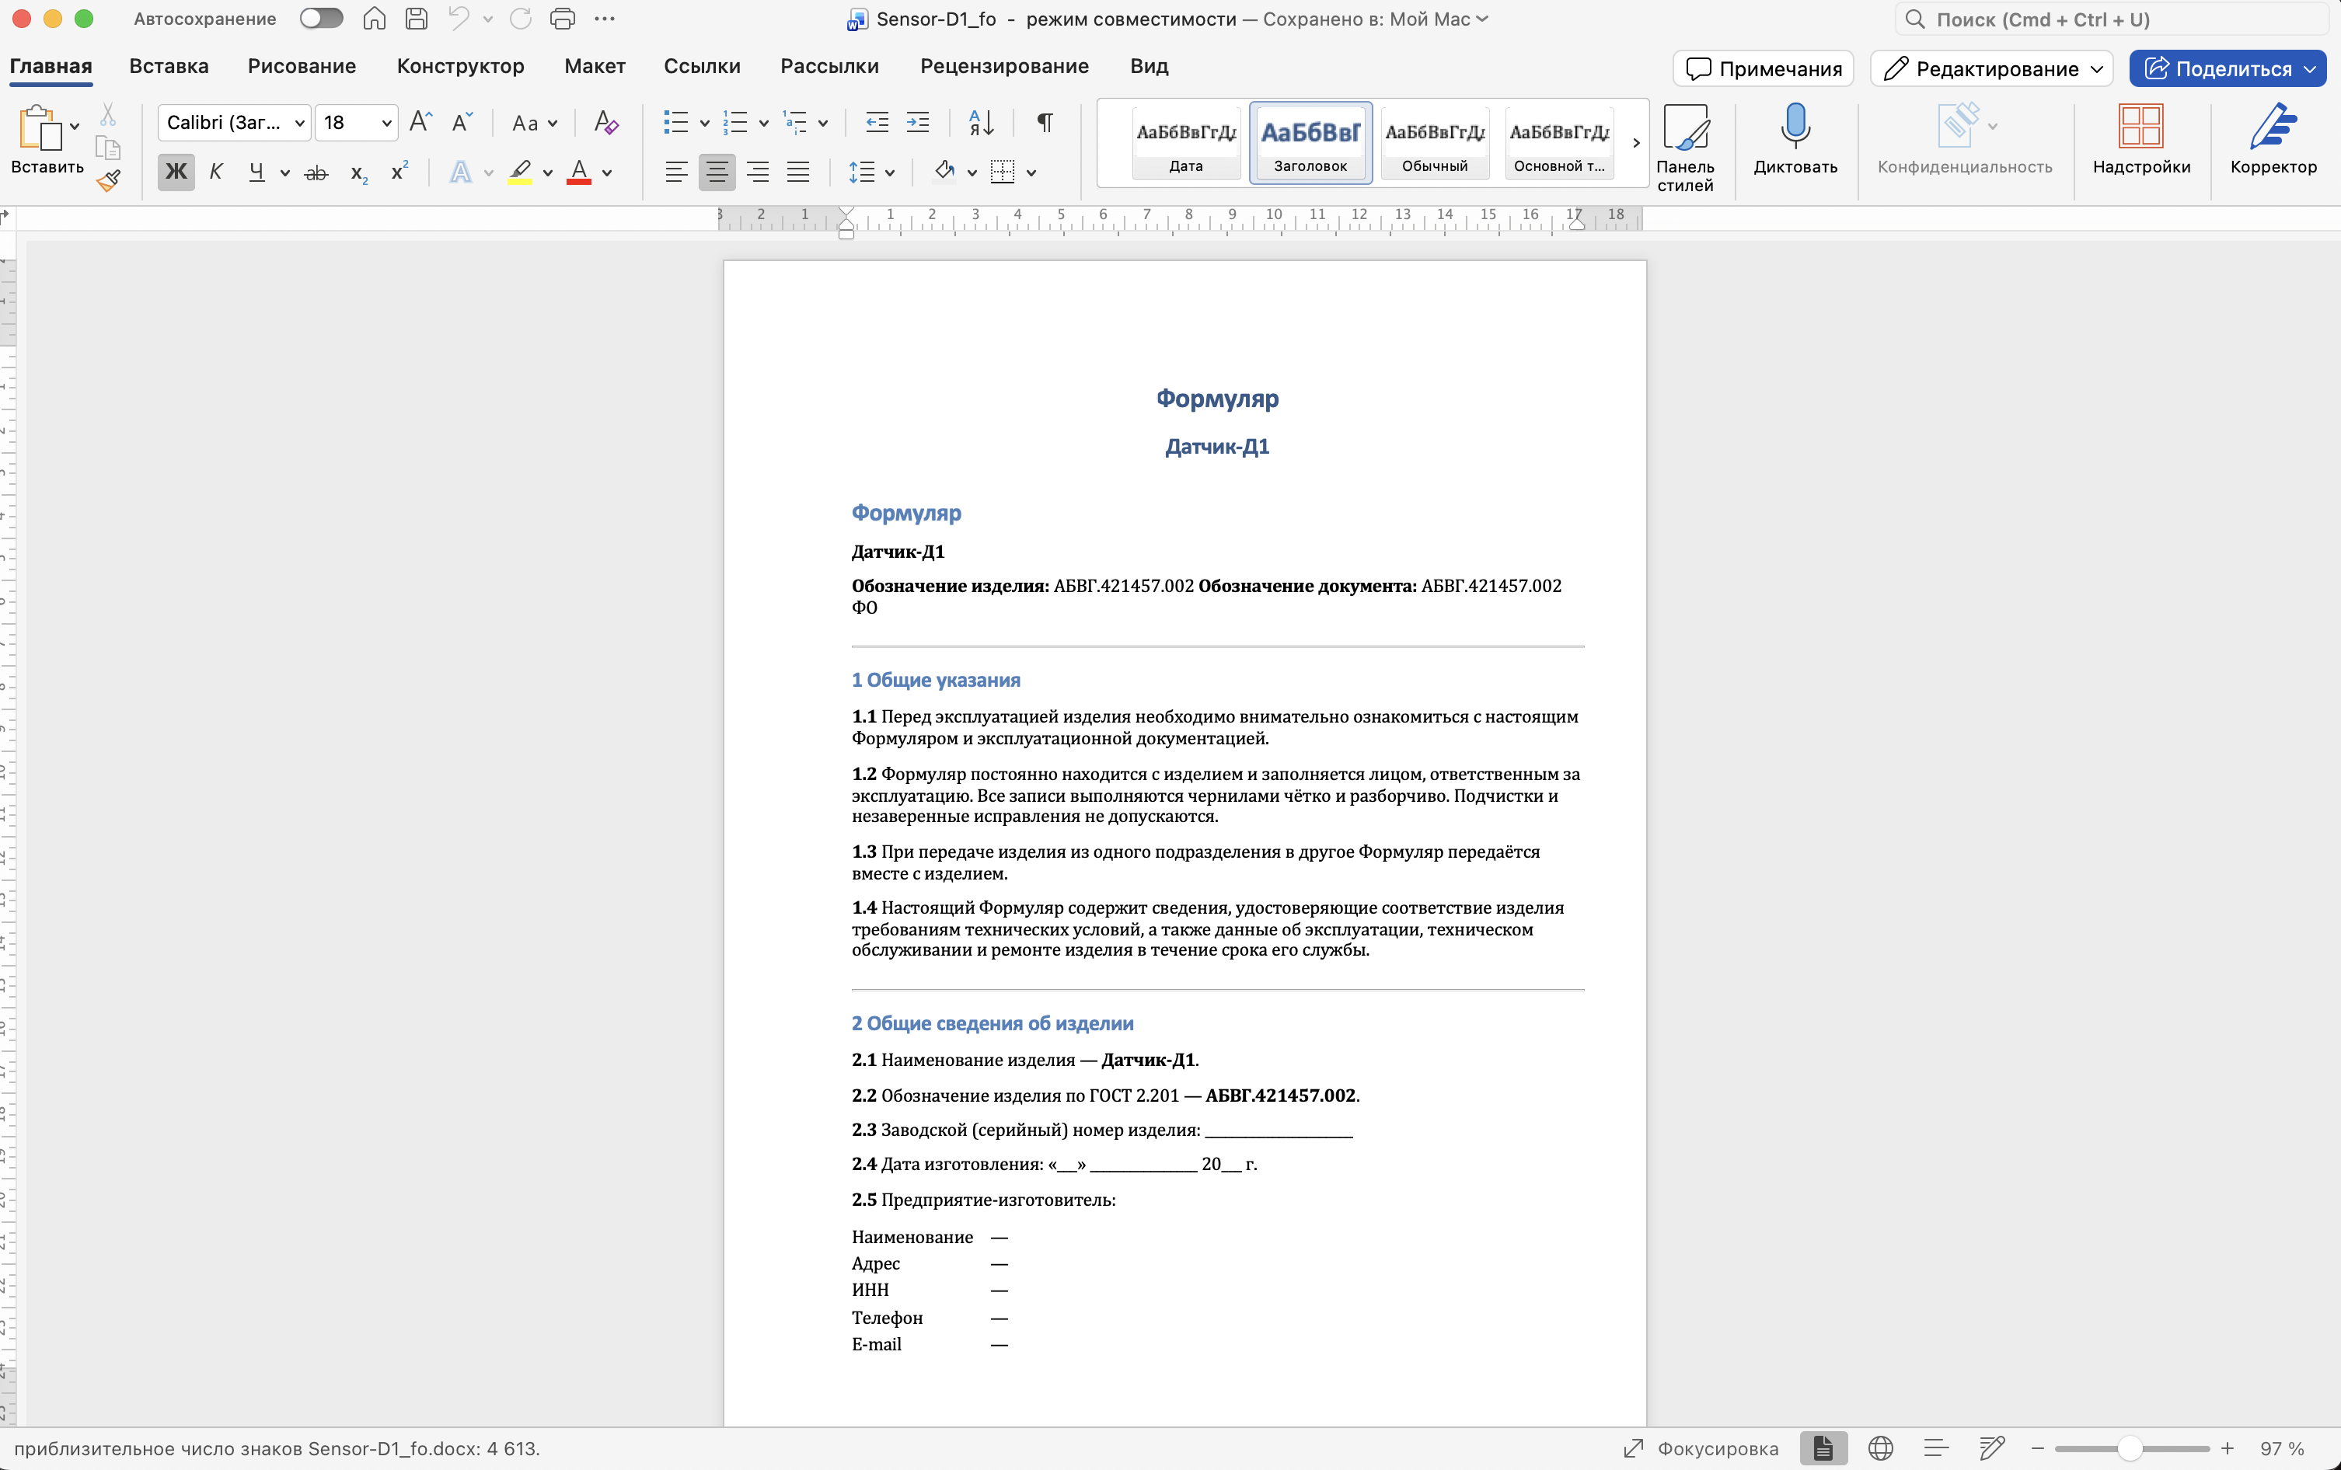
Task: Clear all formatting with eraser A icon
Action: coord(605,121)
